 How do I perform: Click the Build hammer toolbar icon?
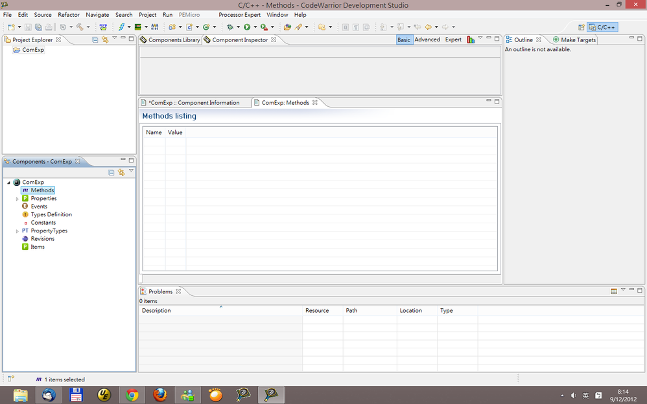(80, 27)
